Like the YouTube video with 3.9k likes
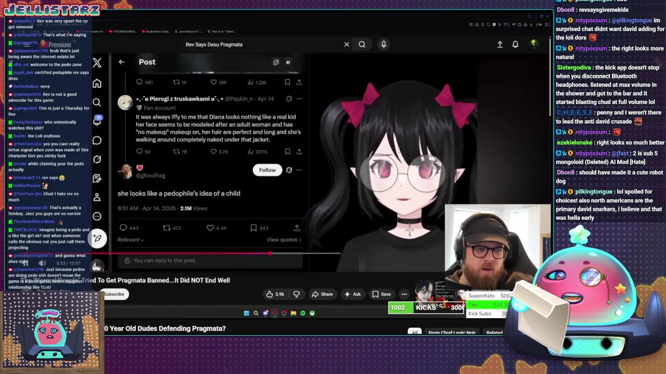Viewport: 666px width, 374px height. (275, 294)
